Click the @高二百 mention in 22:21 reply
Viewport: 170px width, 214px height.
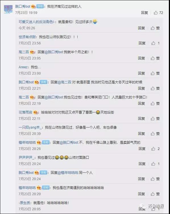(x=65, y=82)
